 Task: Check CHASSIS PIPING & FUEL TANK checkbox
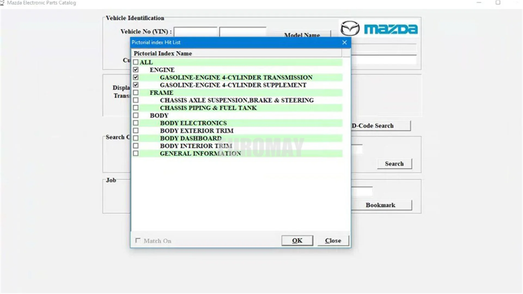coord(136,108)
